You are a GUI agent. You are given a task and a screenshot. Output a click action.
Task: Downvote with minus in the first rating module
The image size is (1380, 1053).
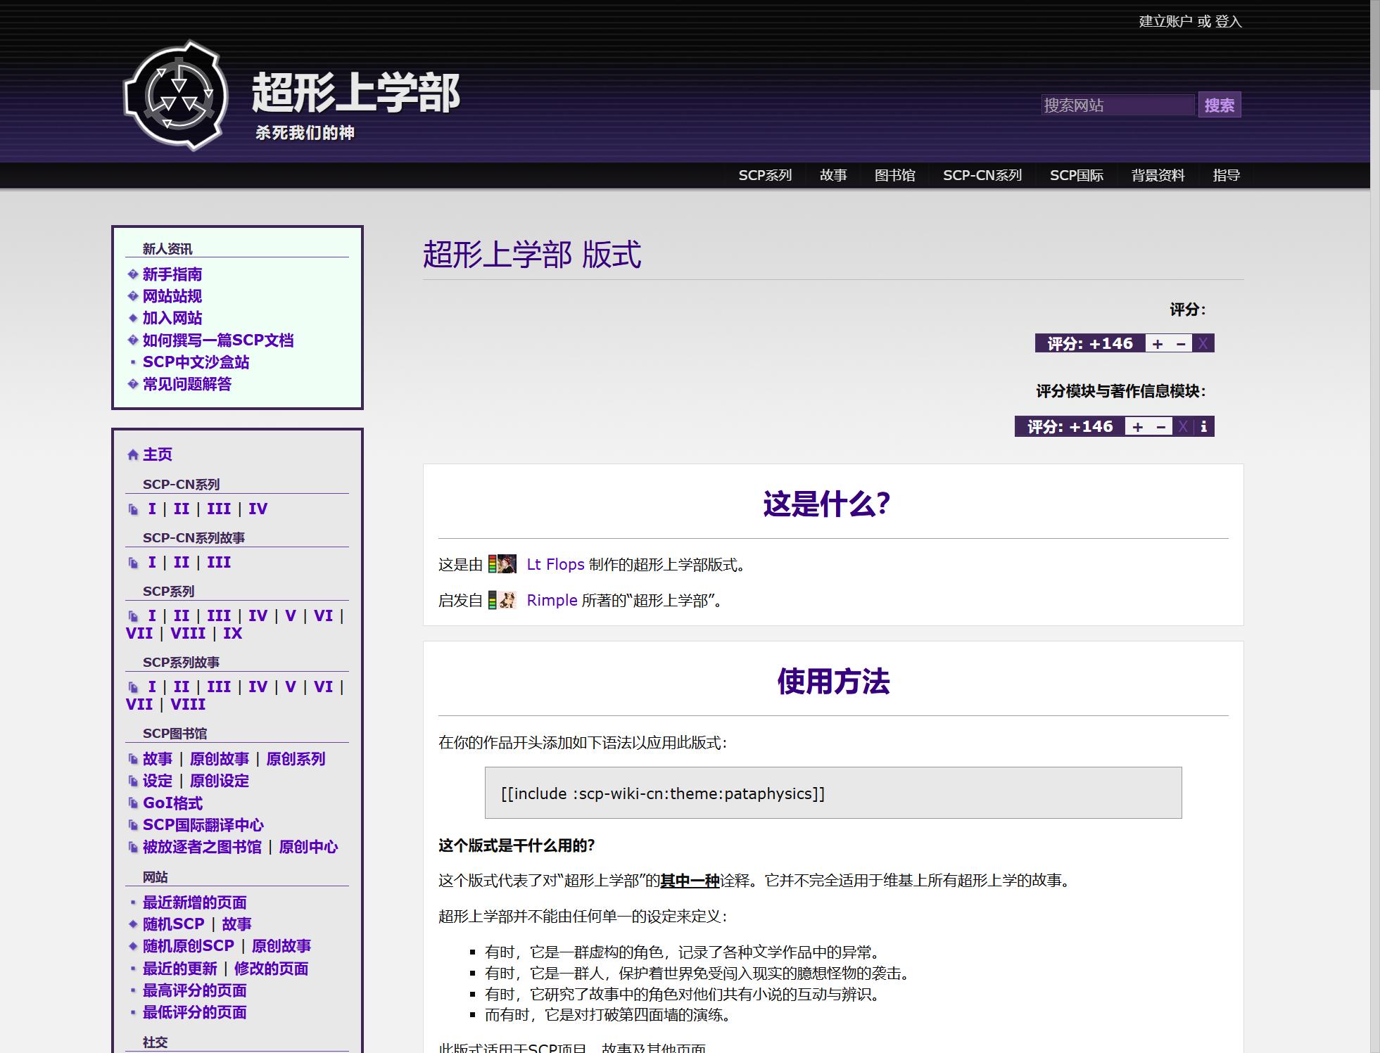click(1181, 344)
